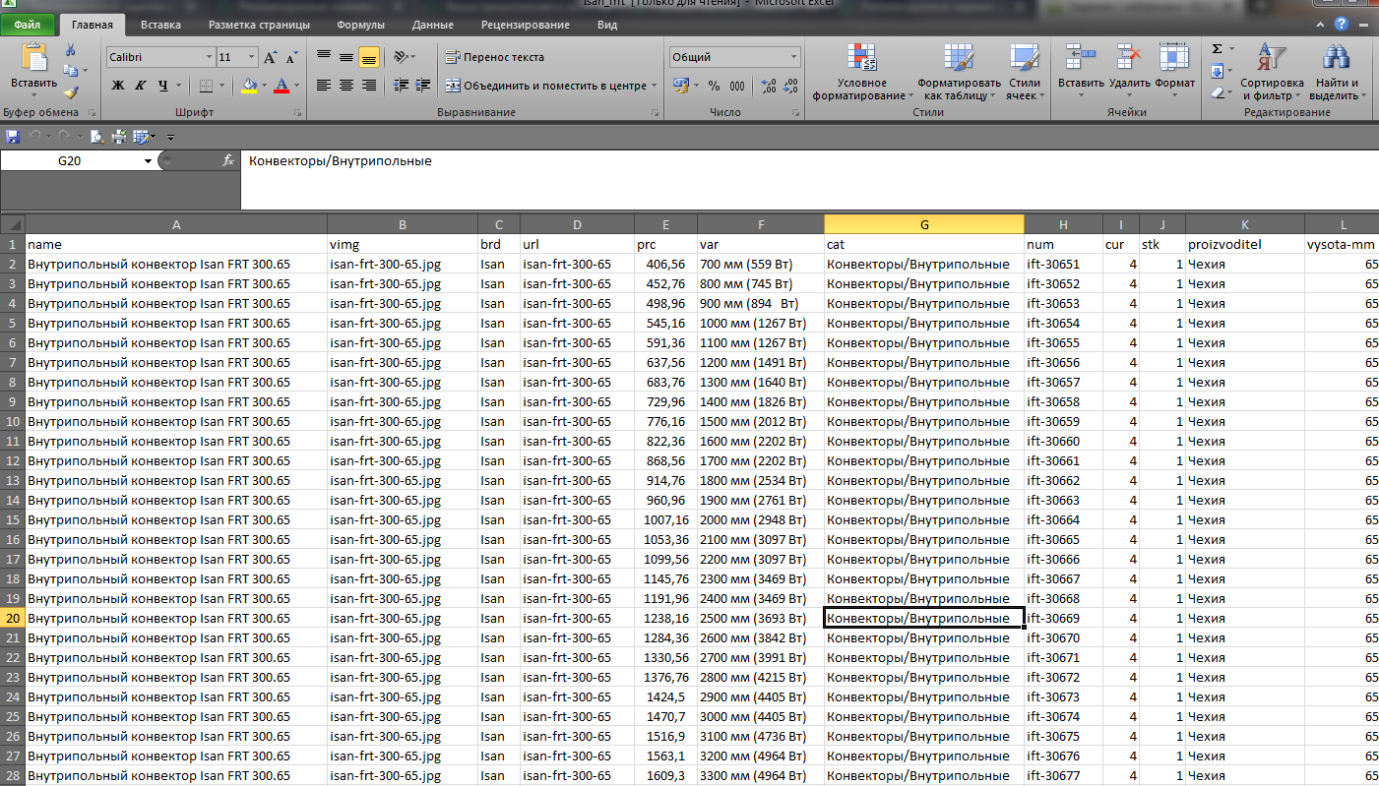The width and height of the screenshot is (1379, 786).
Task: Toggle Italic (К) formatting
Action: click(141, 86)
